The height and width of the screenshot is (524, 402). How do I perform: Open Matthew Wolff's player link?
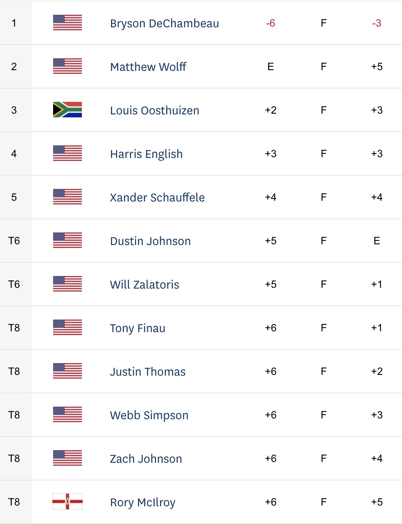pos(148,67)
